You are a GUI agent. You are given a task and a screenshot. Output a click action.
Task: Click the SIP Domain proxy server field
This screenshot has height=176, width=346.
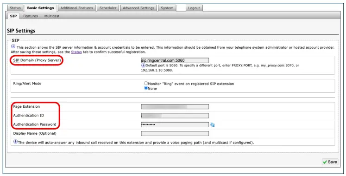pos(175,60)
